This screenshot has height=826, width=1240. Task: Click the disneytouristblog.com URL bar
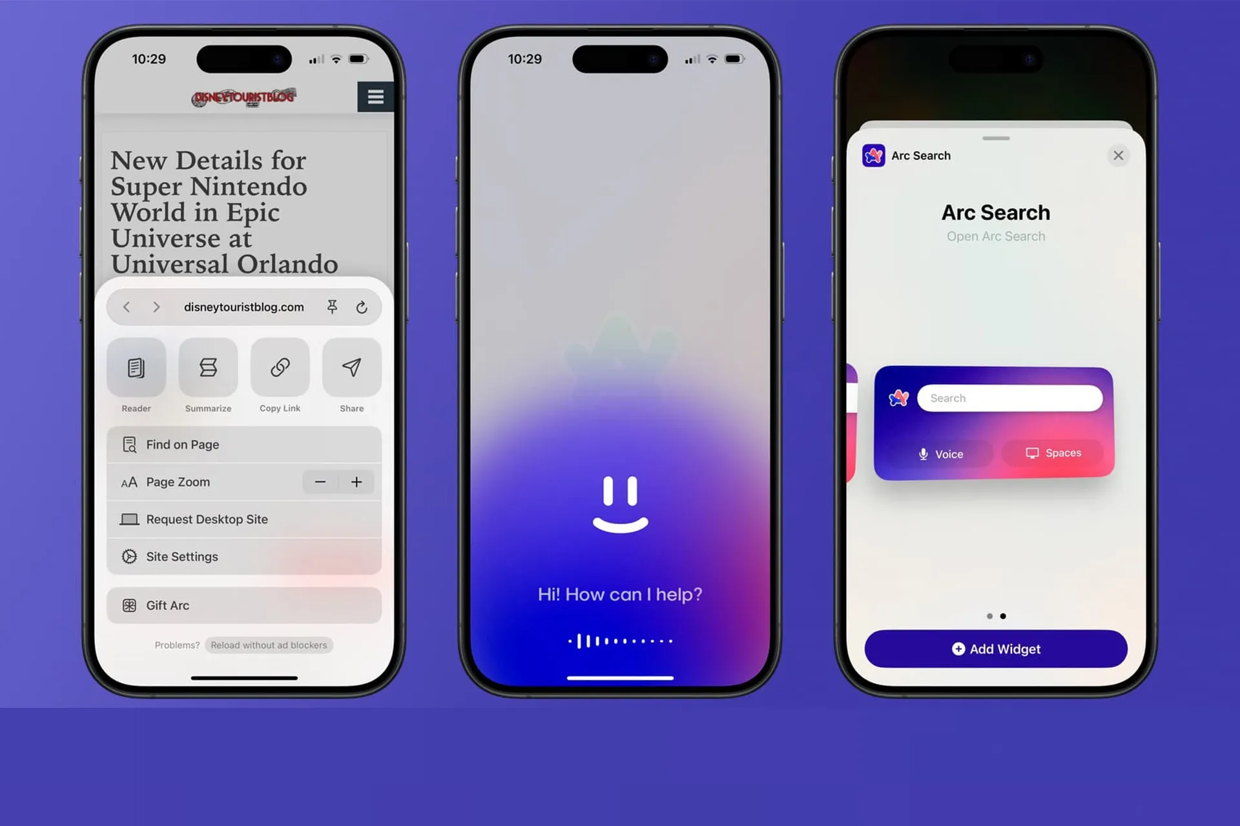click(243, 306)
